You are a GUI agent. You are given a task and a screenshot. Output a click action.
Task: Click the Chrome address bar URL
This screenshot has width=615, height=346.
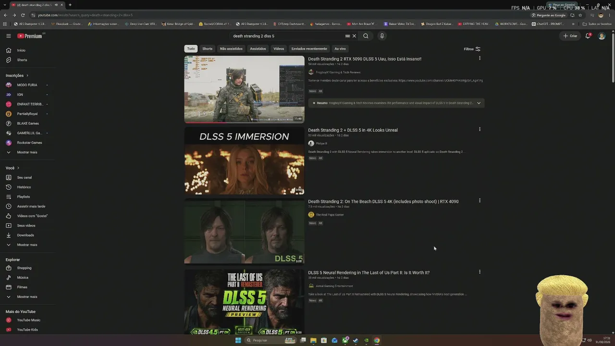point(85,15)
